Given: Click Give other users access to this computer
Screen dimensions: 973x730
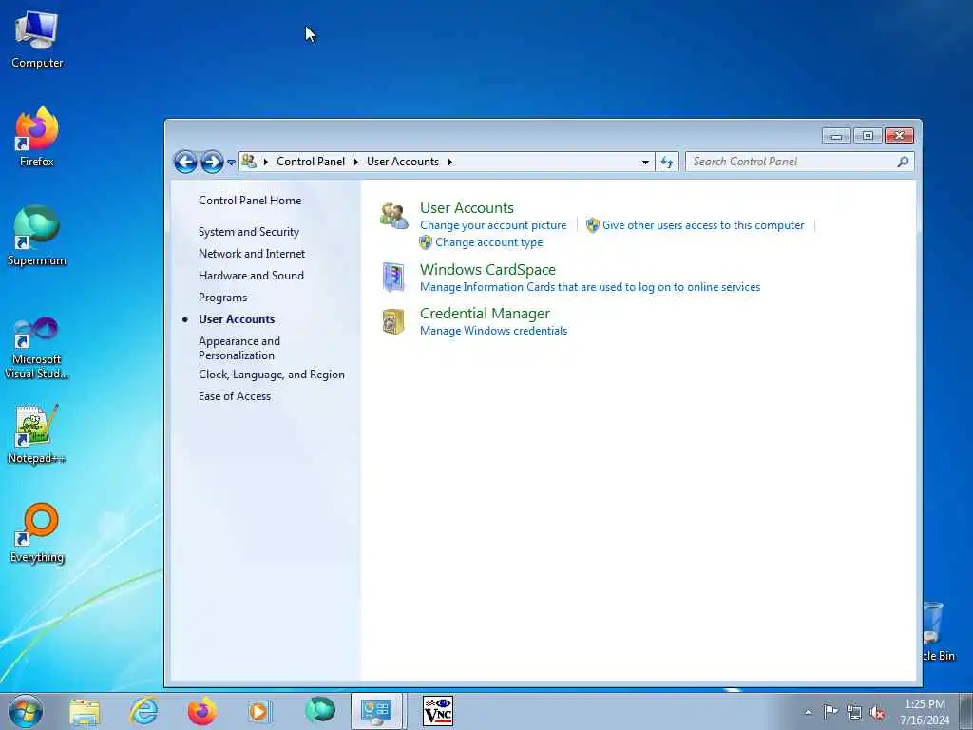Looking at the screenshot, I should point(703,225).
